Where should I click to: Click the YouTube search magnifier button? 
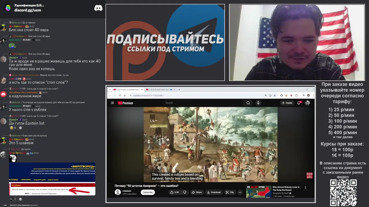coord(248,103)
